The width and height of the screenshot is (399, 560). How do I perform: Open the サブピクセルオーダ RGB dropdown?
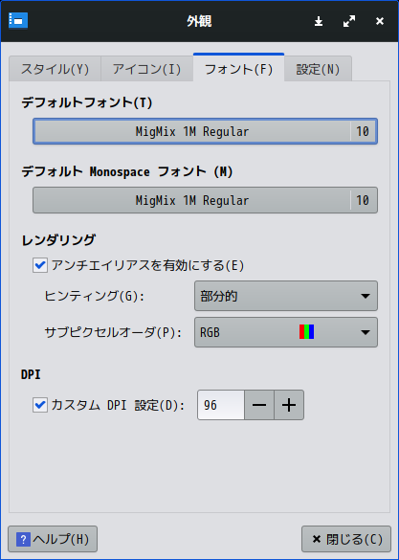click(x=286, y=332)
